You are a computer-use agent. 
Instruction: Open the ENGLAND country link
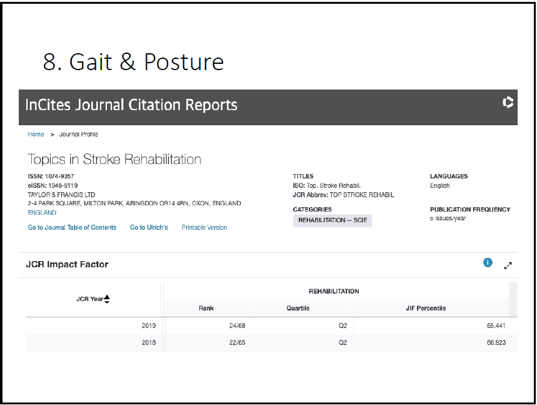(42, 213)
